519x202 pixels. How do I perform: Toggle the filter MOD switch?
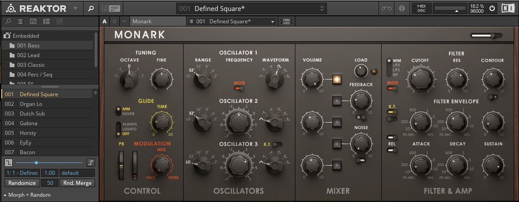[x=392, y=88]
